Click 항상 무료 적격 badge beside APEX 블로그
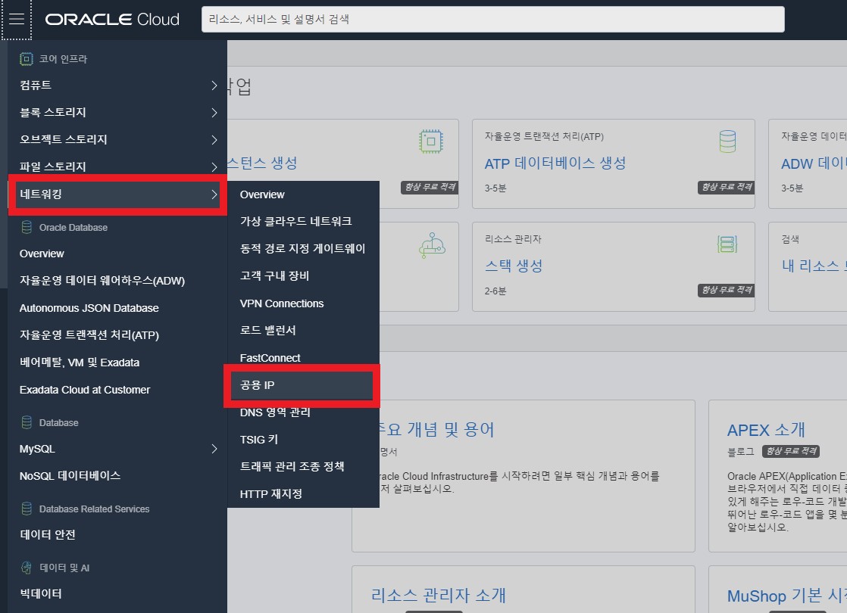847x613 pixels. 791,451
